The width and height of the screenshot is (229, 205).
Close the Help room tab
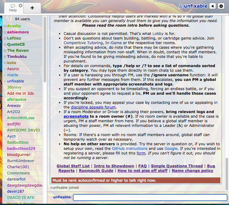point(20,6)
